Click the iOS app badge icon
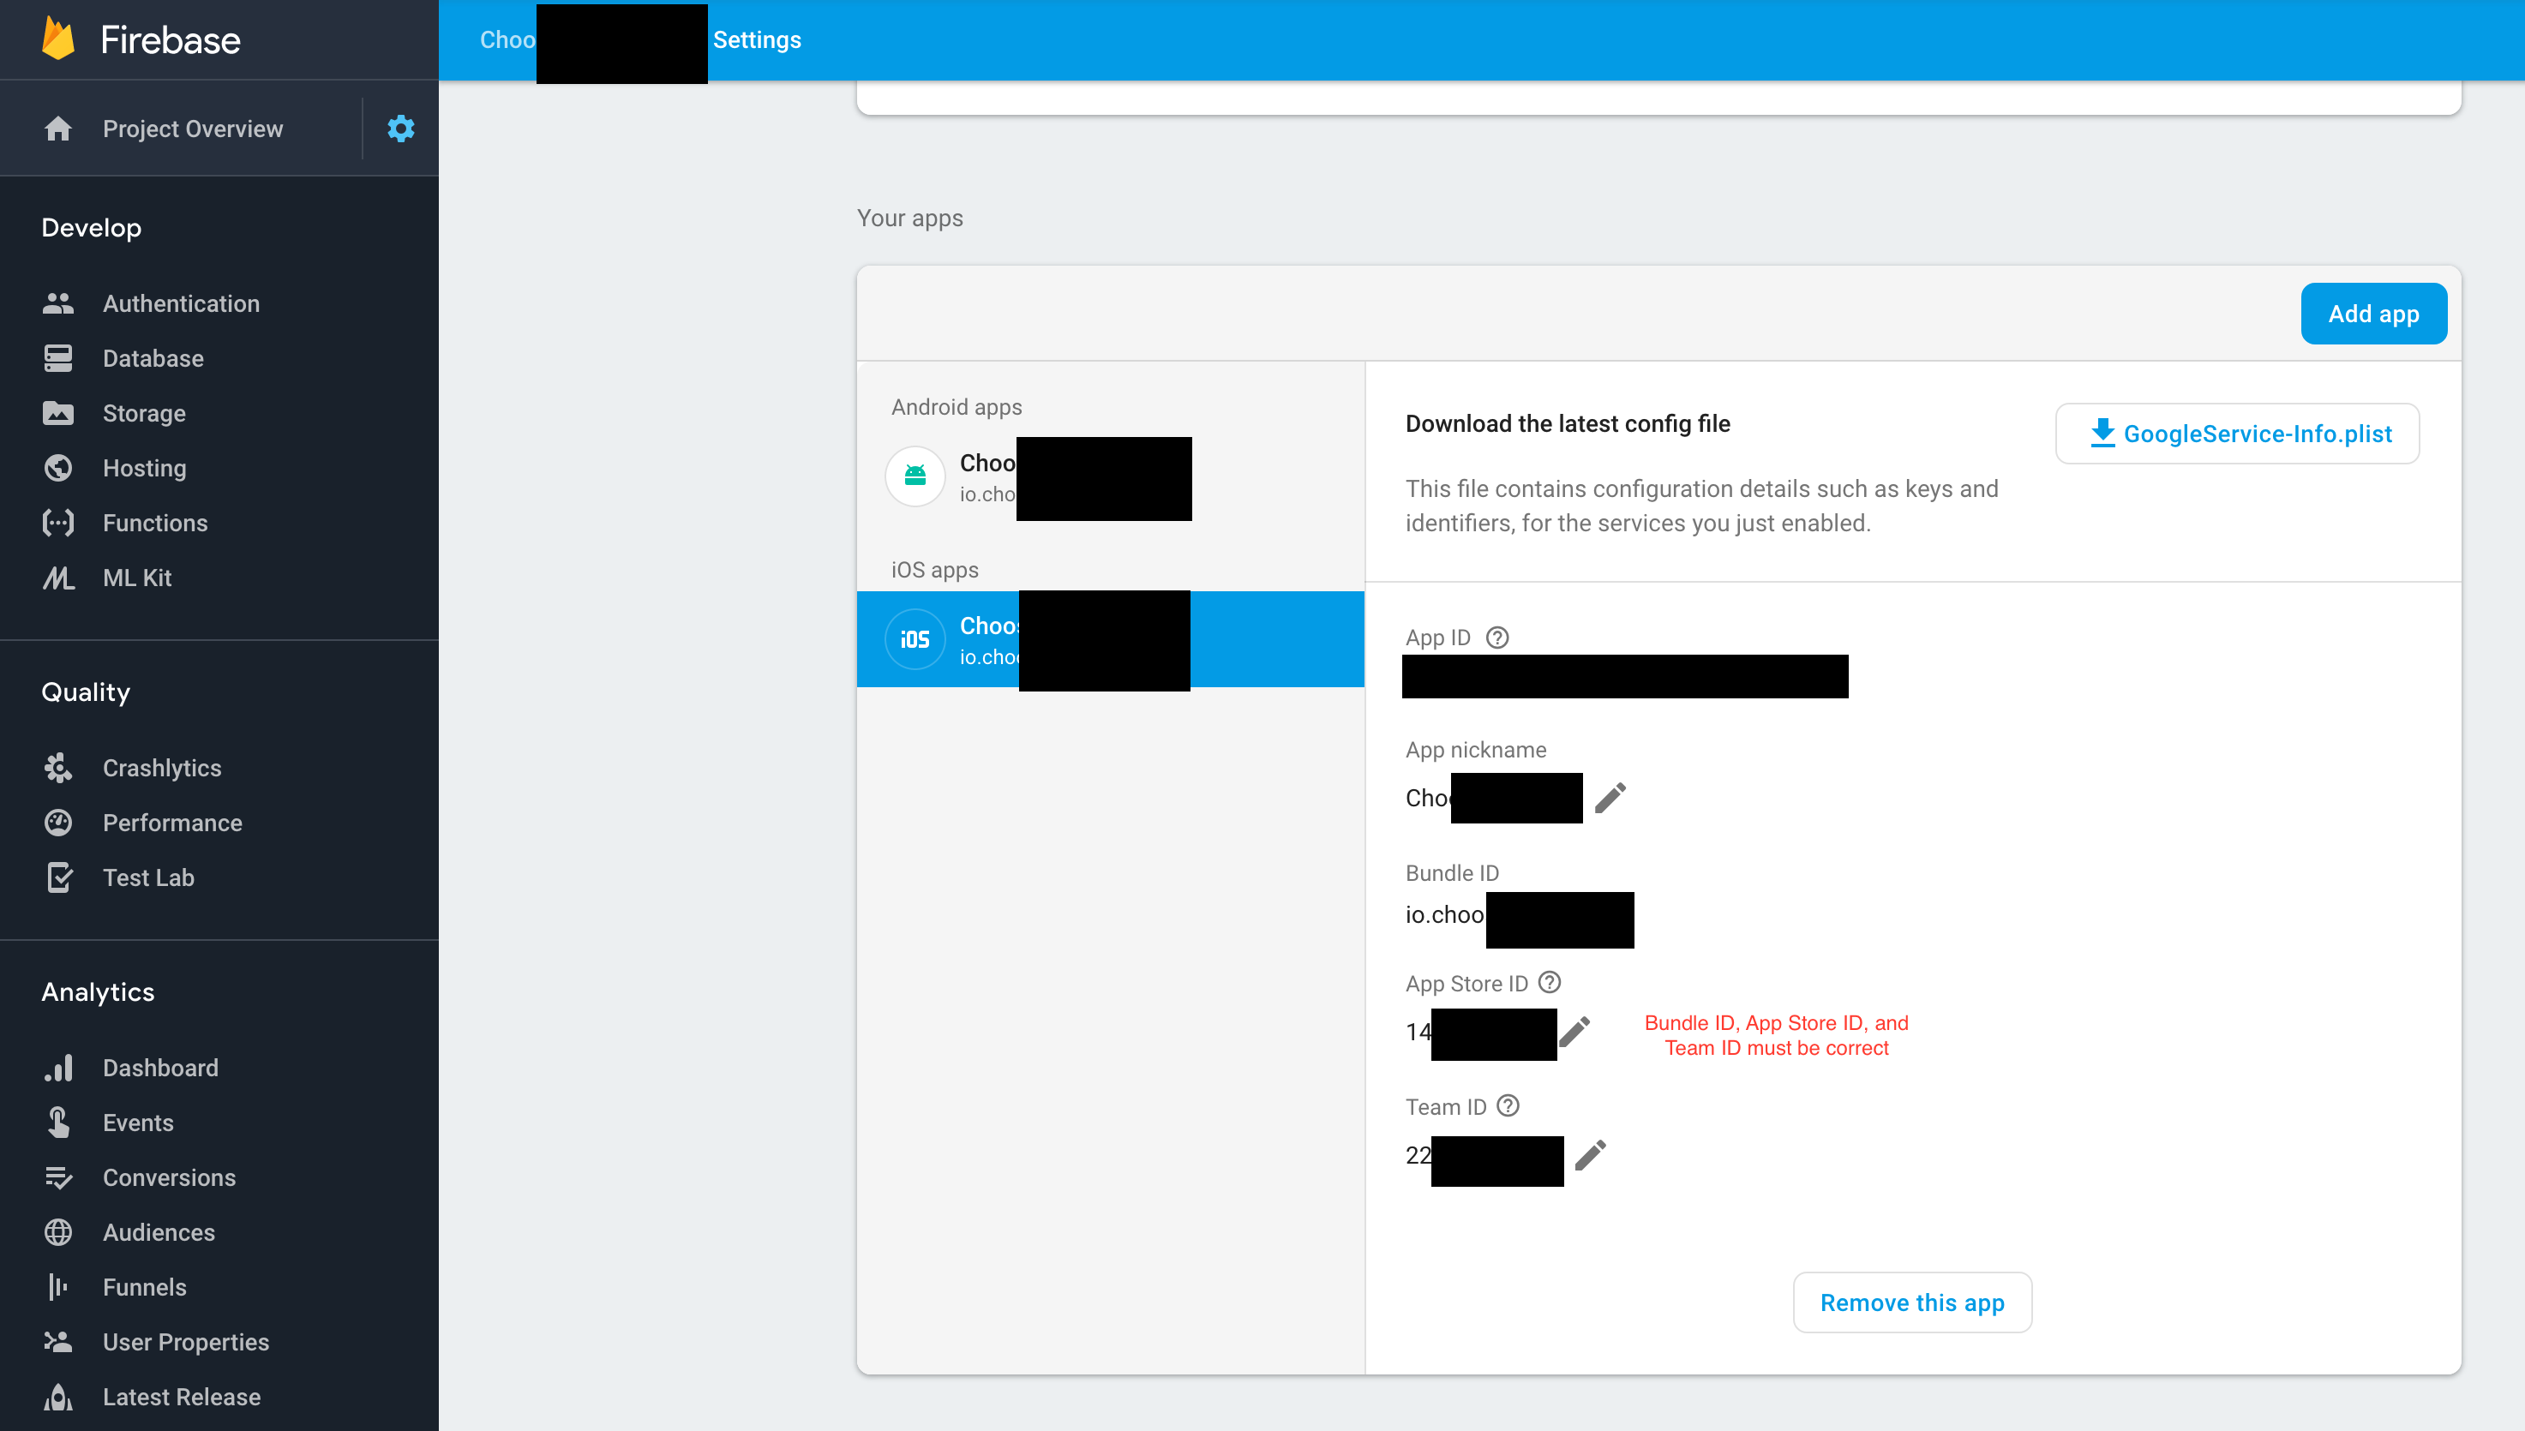The width and height of the screenshot is (2525, 1431). click(915, 640)
